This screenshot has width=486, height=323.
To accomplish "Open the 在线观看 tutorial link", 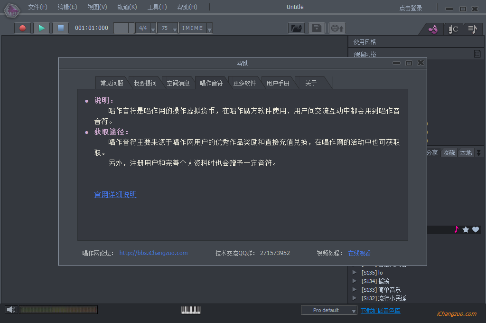I will click(359, 253).
